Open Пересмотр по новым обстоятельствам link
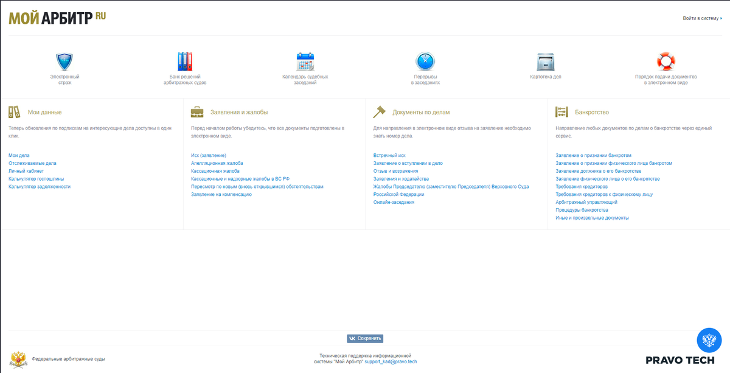This screenshot has height=373, width=730. tap(257, 187)
